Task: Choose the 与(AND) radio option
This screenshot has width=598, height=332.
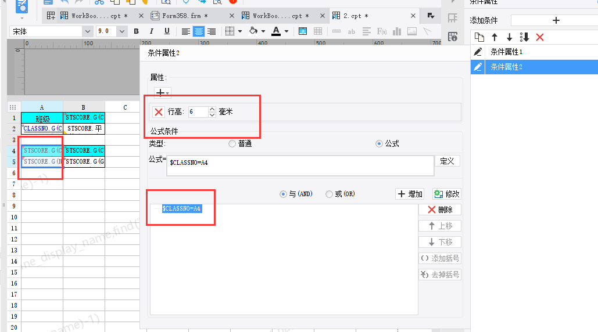Action: pyautogui.click(x=283, y=194)
